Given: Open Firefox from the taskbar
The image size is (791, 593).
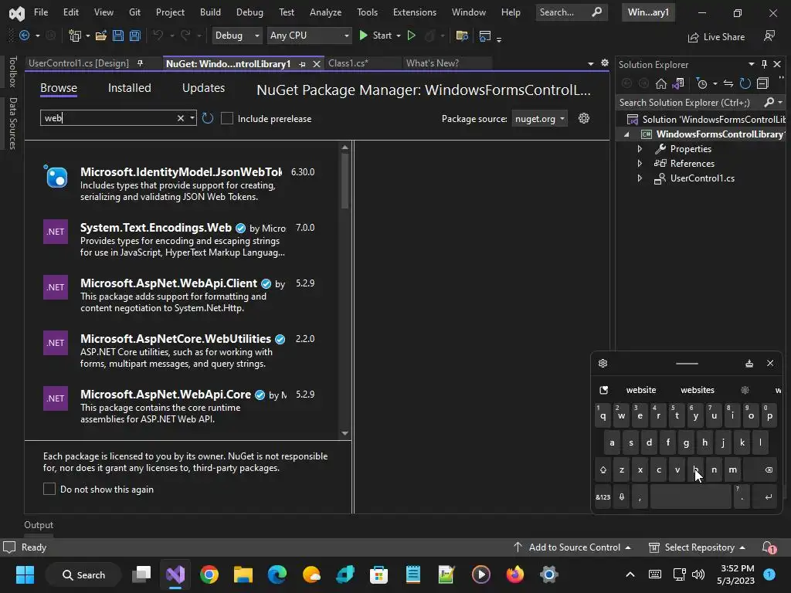Looking at the screenshot, I should 515,574.
